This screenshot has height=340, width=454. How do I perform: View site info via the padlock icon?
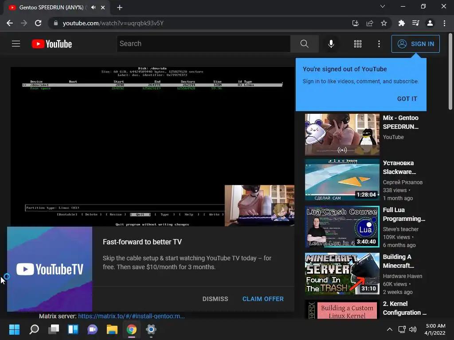click(56, 23)
